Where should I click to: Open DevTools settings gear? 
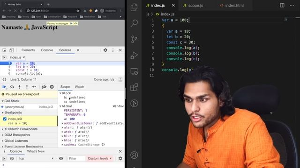105,50
